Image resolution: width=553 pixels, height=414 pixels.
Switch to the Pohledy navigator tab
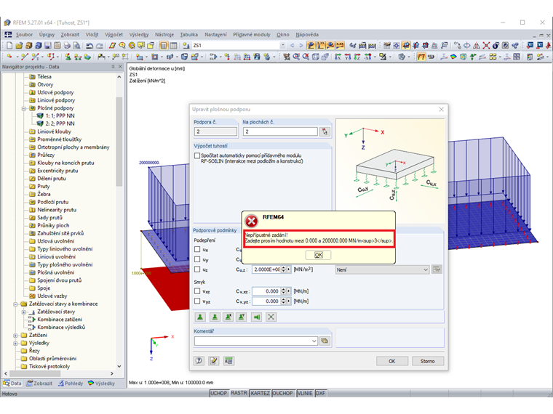click(71, 383)
